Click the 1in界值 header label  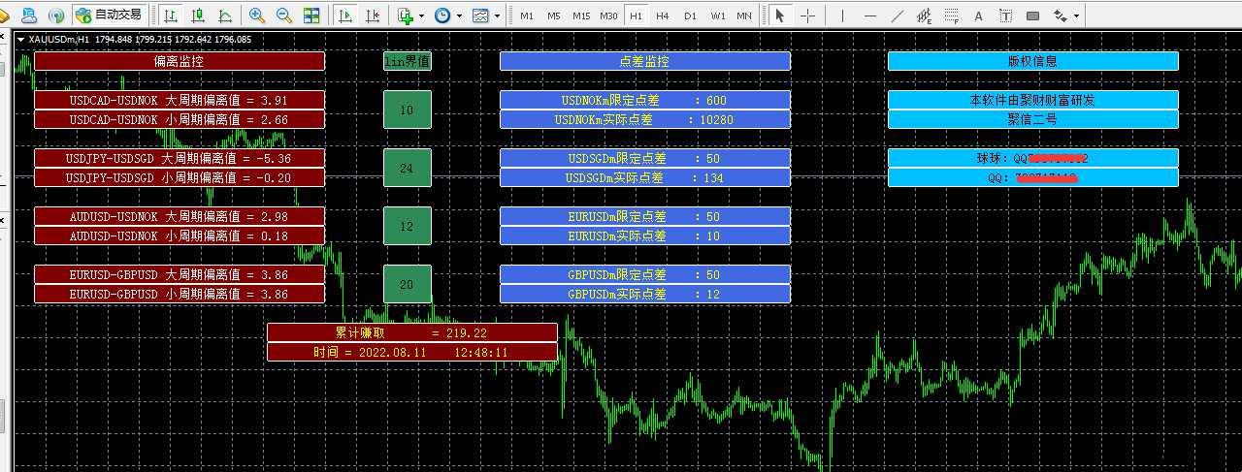407,61
